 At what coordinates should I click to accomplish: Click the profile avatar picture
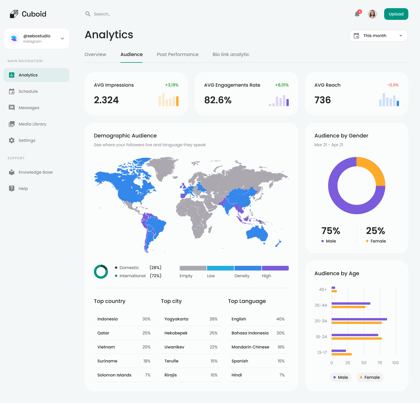[x=372, y=14]
